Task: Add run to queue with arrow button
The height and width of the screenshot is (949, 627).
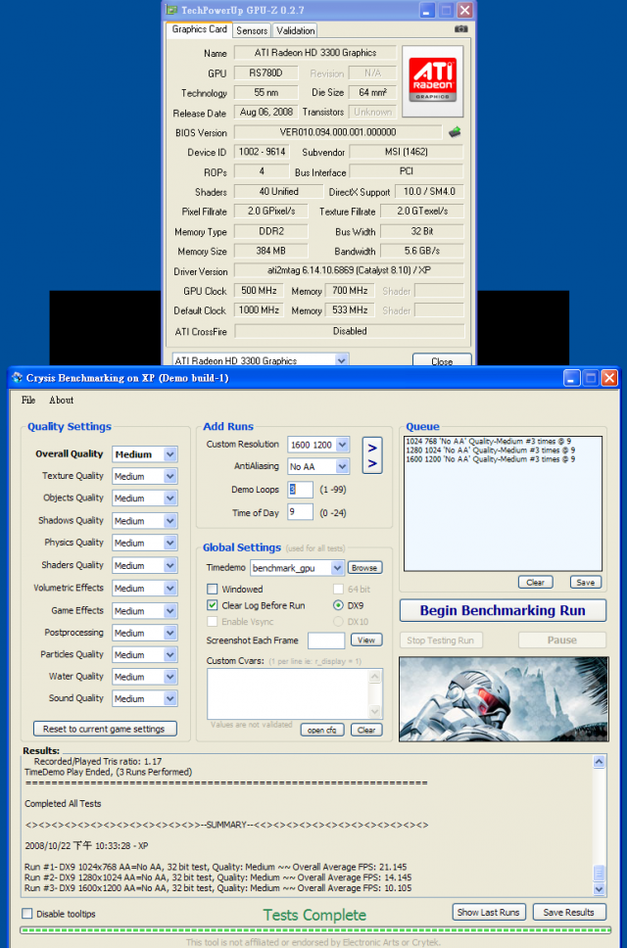Action: (x=372, y=455)
